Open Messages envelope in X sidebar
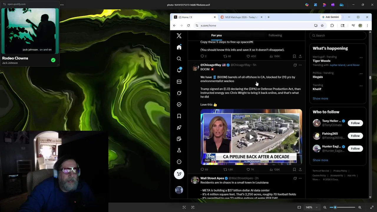Screen dimensions: 377x212 (179, 82)
